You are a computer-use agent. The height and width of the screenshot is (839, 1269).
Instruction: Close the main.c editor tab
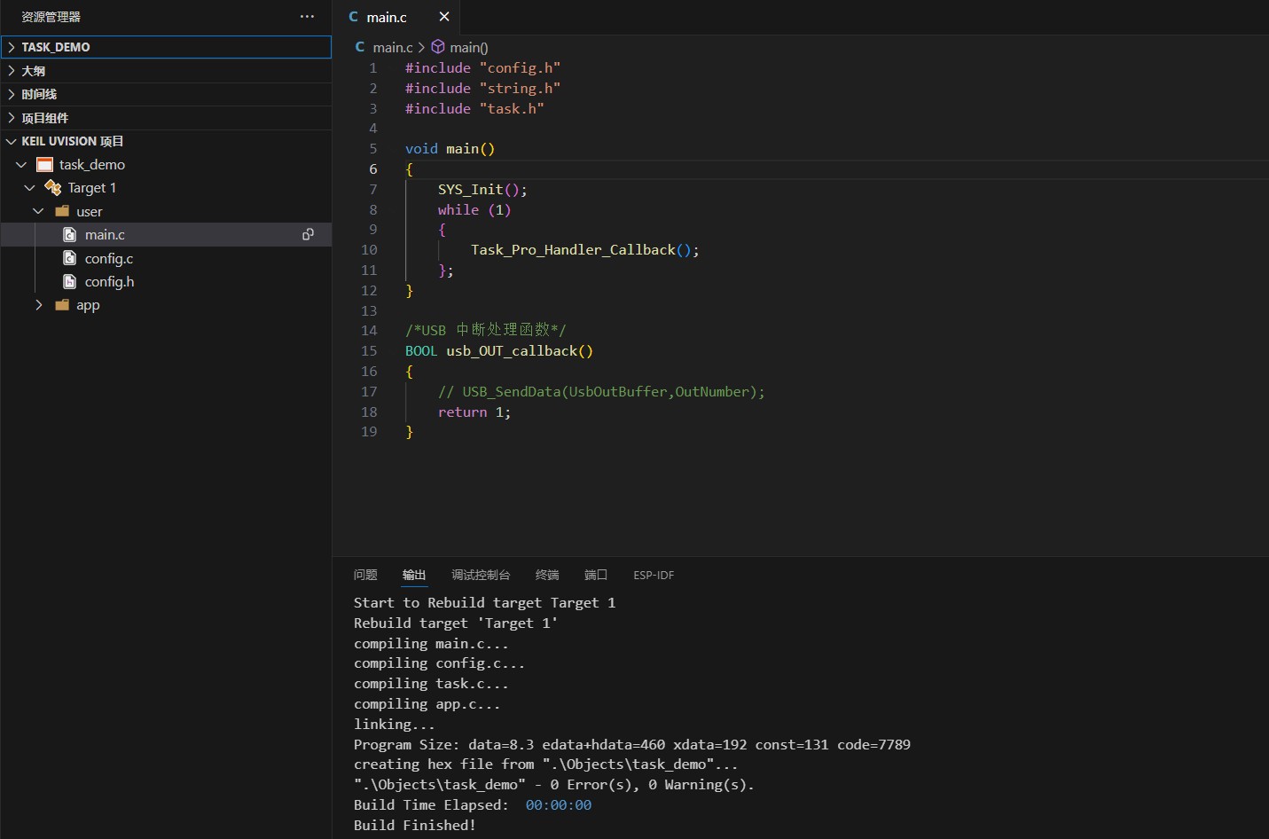click(444, 17)
